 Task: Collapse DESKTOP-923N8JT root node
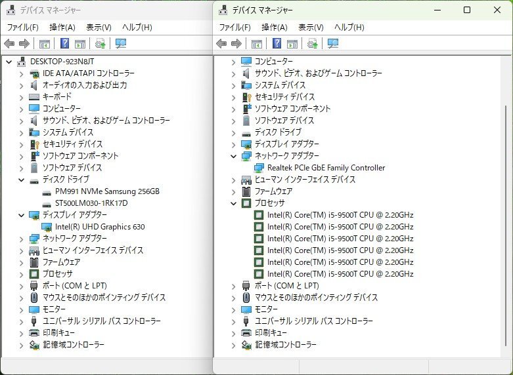pyautogui.click(x=9, y=62)
